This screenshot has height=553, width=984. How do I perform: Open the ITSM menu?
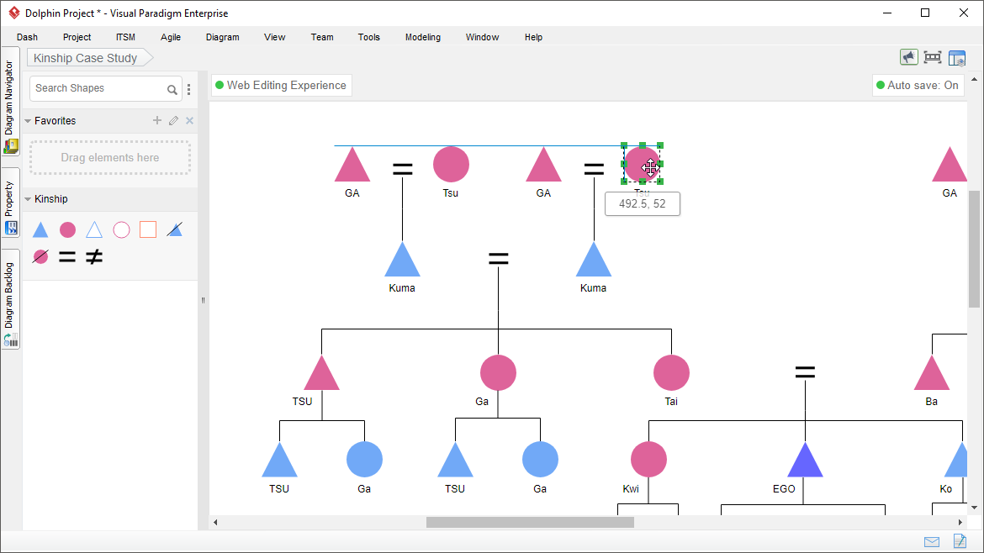click(x=125, y=37)
